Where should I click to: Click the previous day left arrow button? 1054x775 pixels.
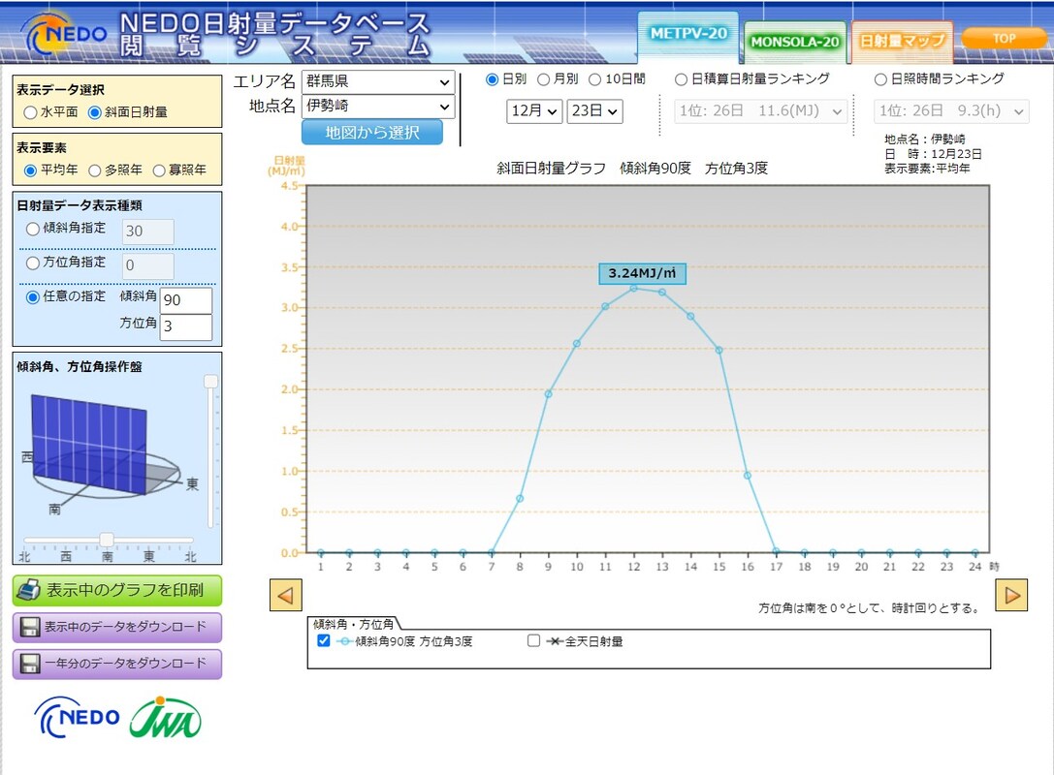(x=286, y=595)
